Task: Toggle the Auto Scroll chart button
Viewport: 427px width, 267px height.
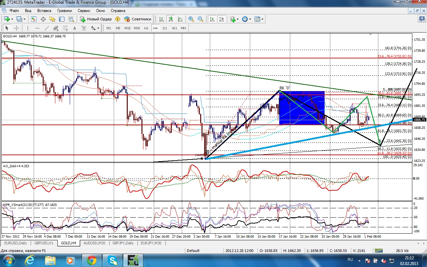Action: point(212,19)
